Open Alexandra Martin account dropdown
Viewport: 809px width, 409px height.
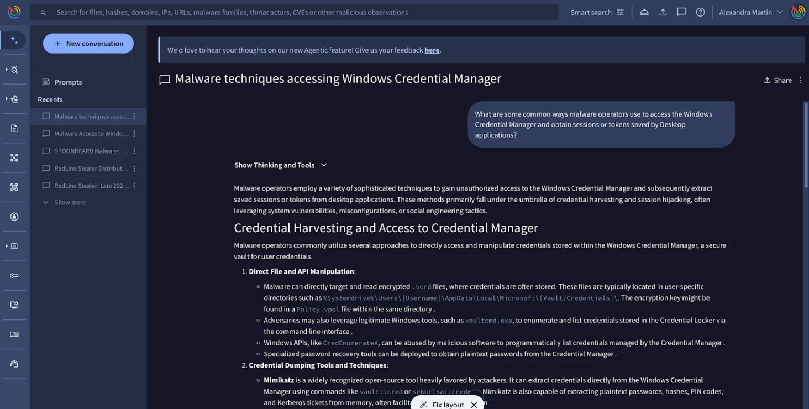pos(752,12)
